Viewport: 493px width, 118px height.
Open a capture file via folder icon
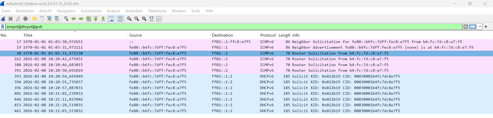click(x=34, y=19)
